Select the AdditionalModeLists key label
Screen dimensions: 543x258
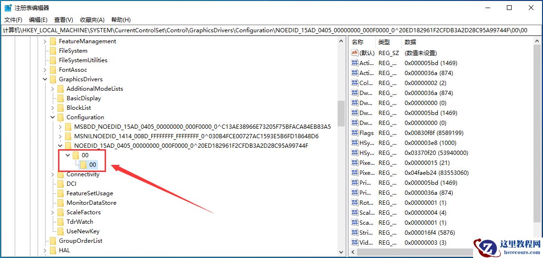pos(95,89)
